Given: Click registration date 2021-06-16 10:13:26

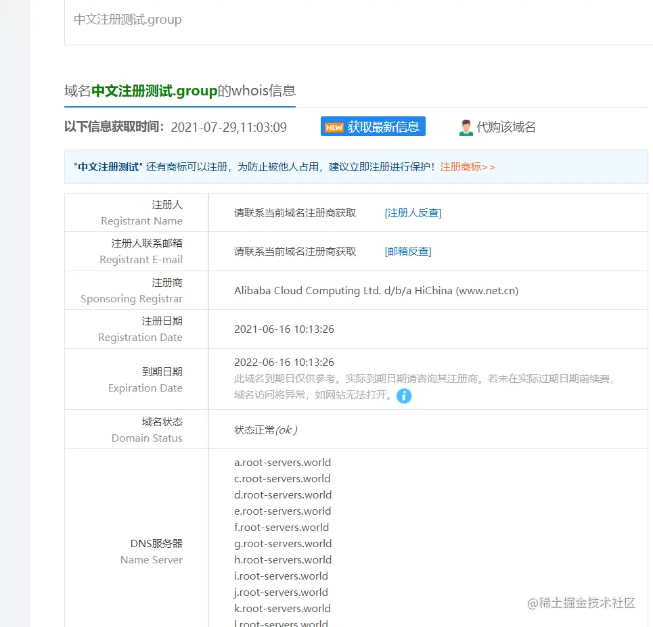Looking at the screenshot, I should (284, 329).
